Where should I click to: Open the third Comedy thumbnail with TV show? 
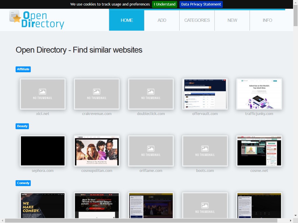pos(151,205)
